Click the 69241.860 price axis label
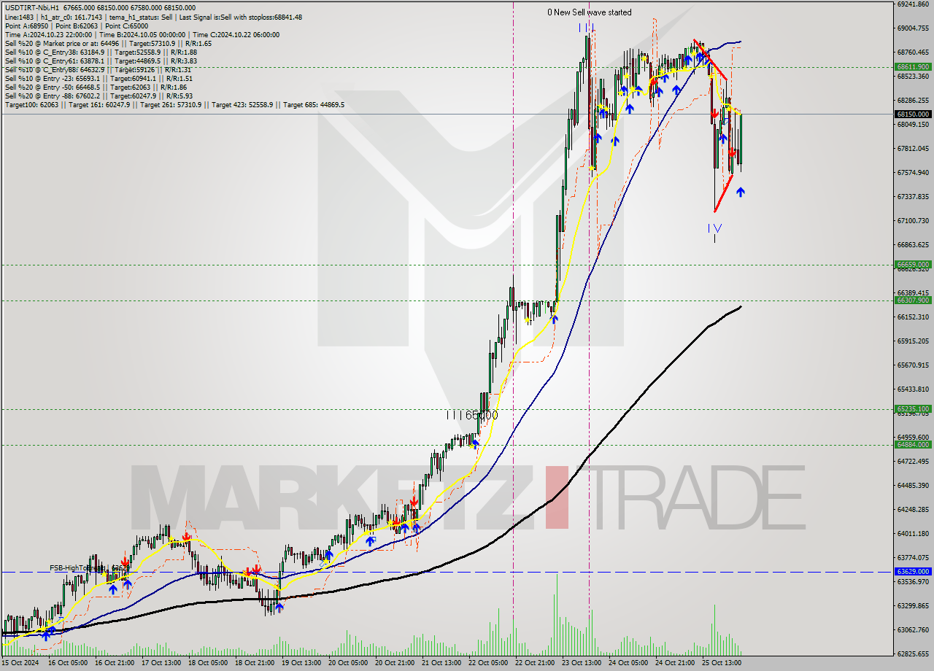The width and height of the screenshot is (934, 671). point(913,4)
